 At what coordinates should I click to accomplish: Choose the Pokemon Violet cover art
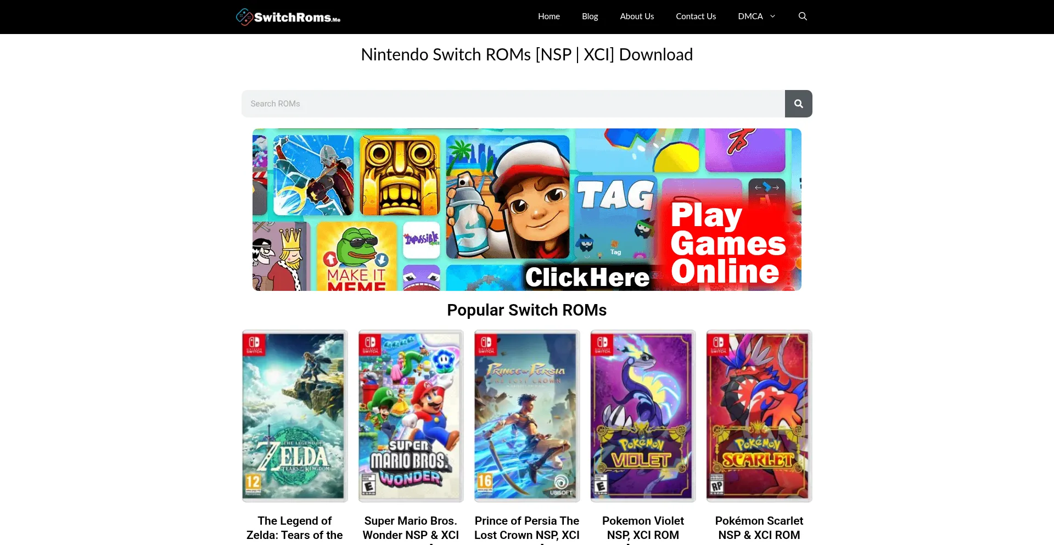click(x=643, y=415)
